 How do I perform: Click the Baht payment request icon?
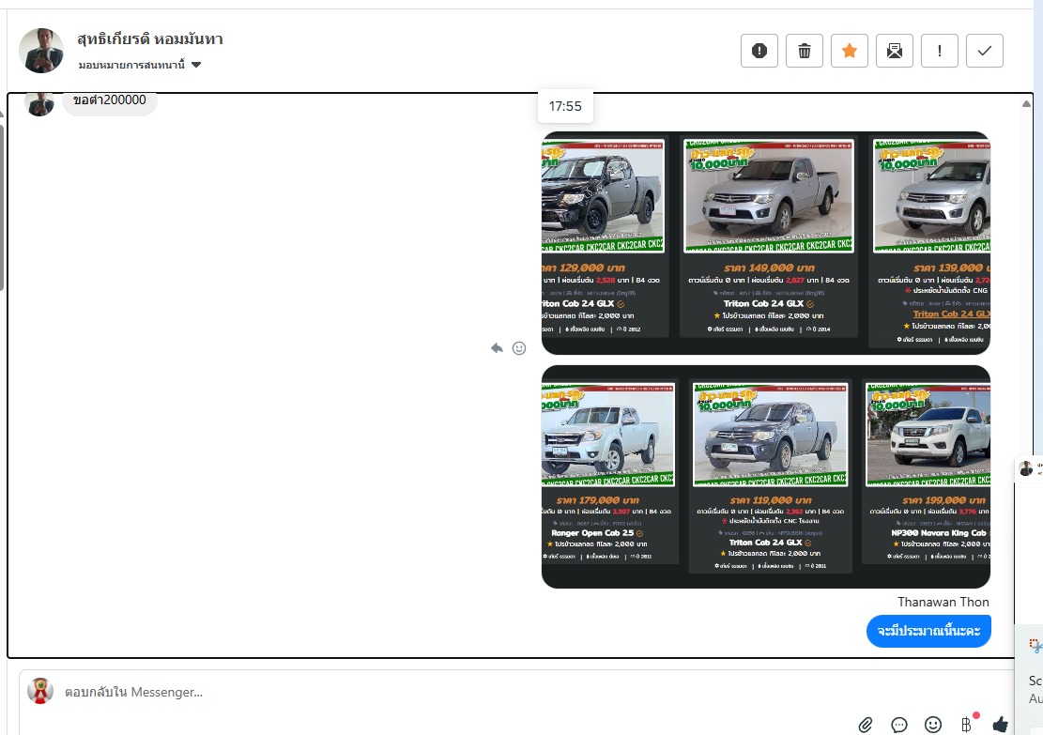pos(966,724)
